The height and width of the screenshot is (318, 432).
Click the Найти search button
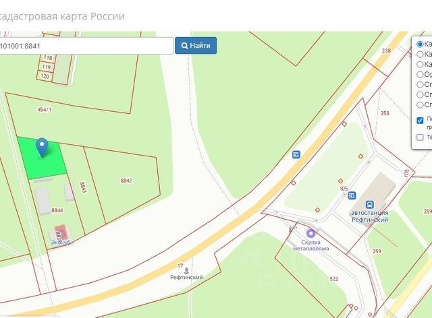[x=196, y=46]
